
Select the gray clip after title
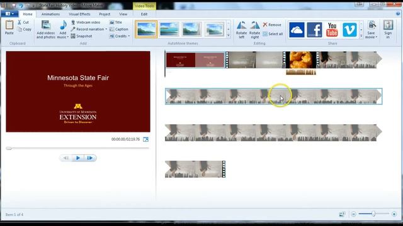pyautogui.click(x=256, y=60)
